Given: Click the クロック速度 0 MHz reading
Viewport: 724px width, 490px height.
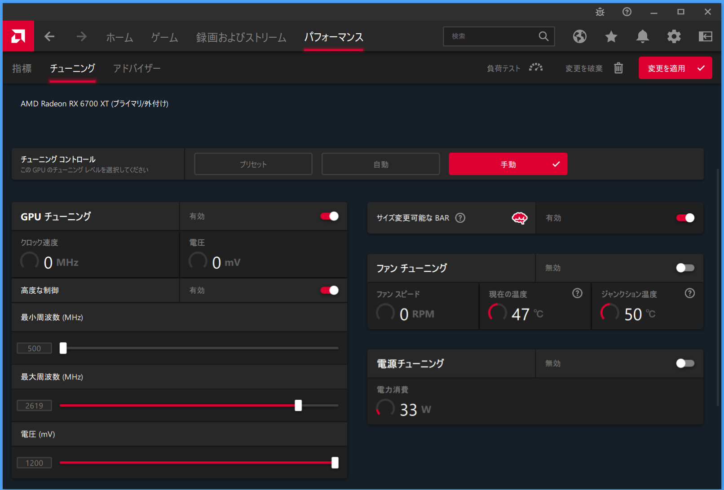Looking at the screenshot, I should (49, 262).
